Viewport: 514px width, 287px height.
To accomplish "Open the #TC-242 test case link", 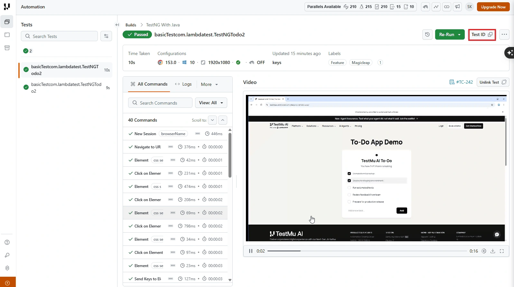I will tap(461, 82).
